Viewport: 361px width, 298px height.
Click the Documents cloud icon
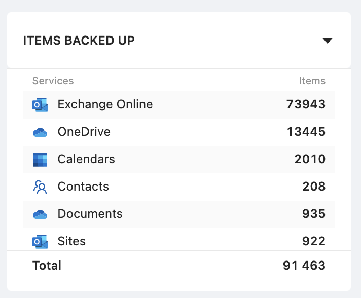40,214
